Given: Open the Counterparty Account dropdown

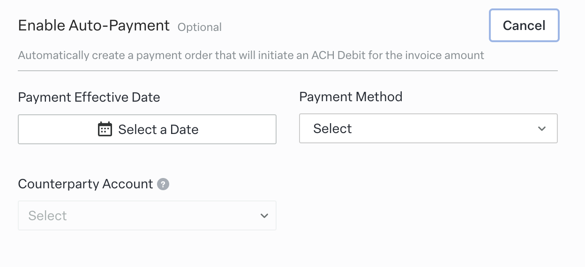Looking at the screenshot, I should (147, 215).
